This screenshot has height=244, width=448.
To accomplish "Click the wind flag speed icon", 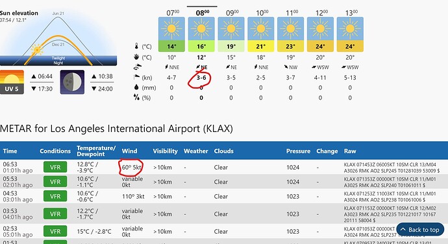I will coord(136,77).
